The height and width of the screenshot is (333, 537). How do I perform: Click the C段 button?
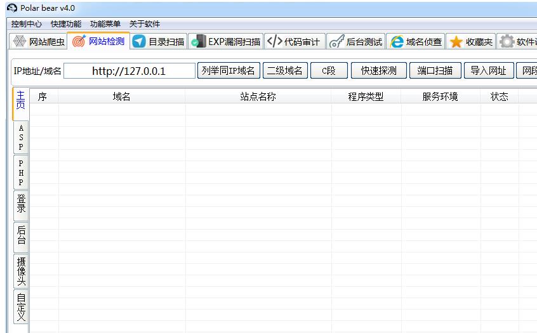[329, 70]
